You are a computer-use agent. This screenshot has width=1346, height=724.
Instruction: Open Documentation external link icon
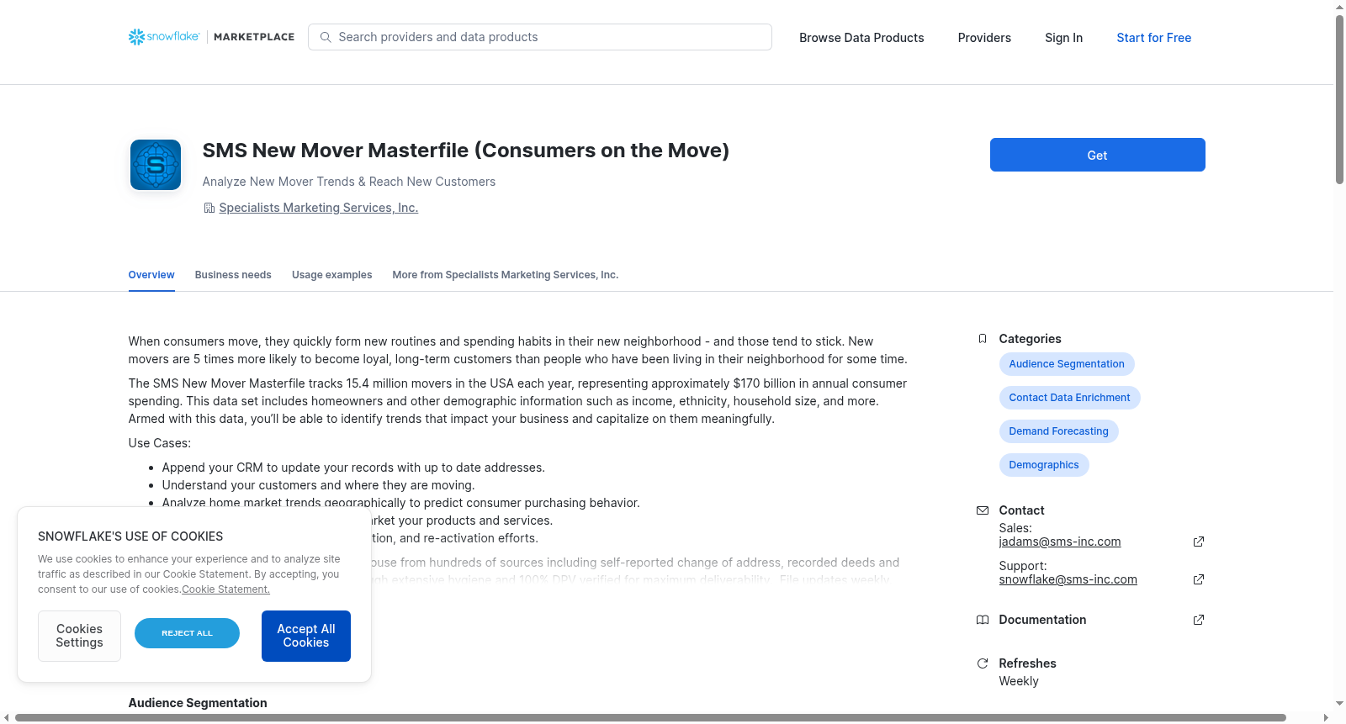tap(1199, 620)
